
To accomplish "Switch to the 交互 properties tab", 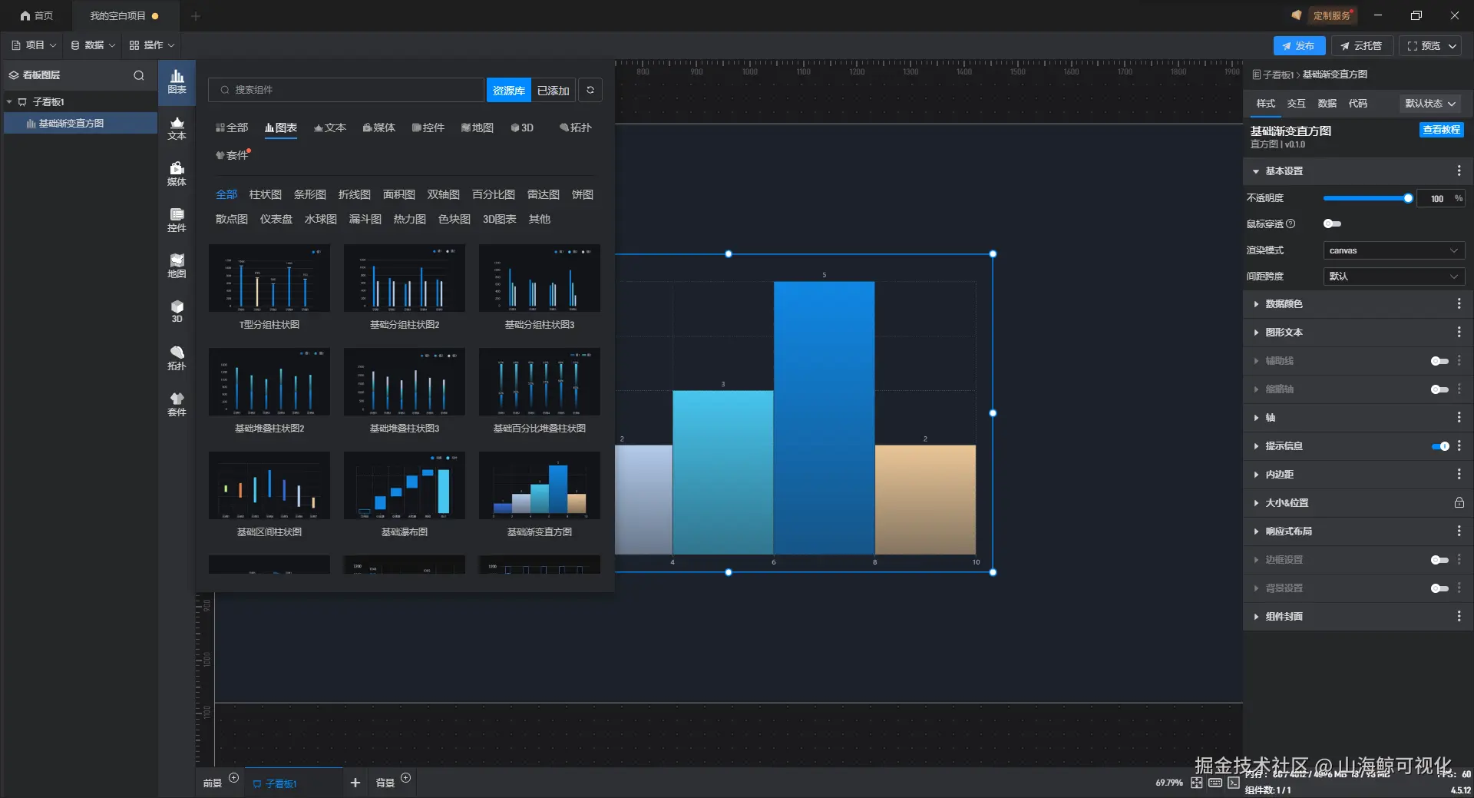I will click(x=1296, y=104).
